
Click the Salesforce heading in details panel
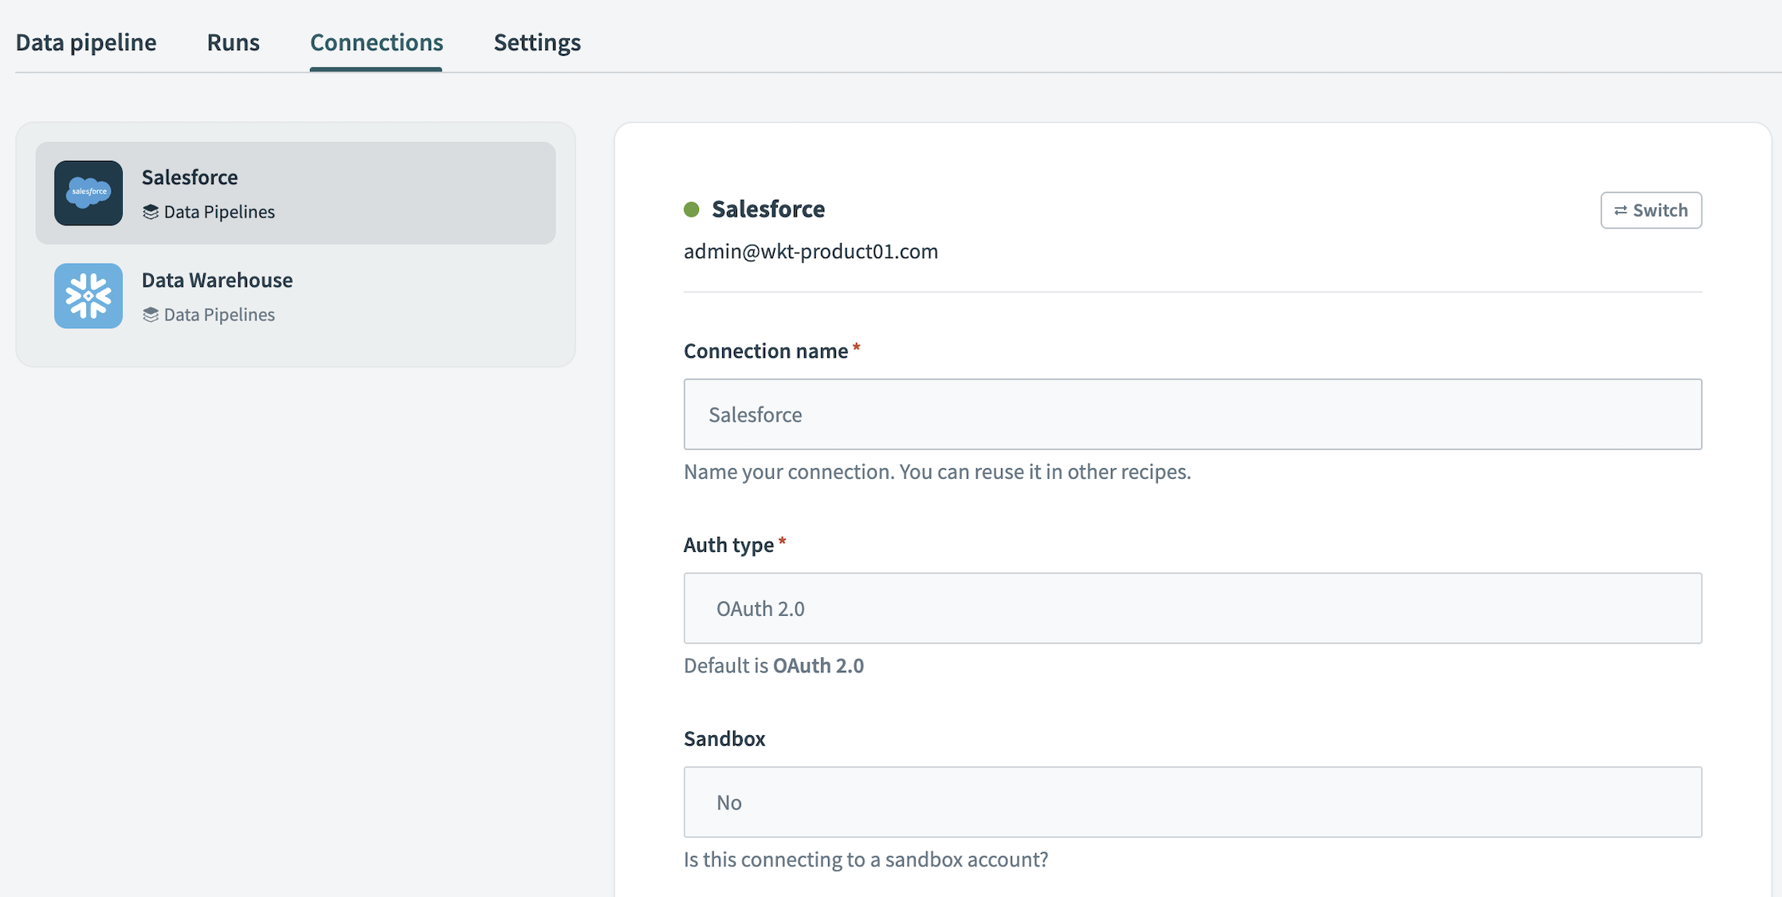768,209
